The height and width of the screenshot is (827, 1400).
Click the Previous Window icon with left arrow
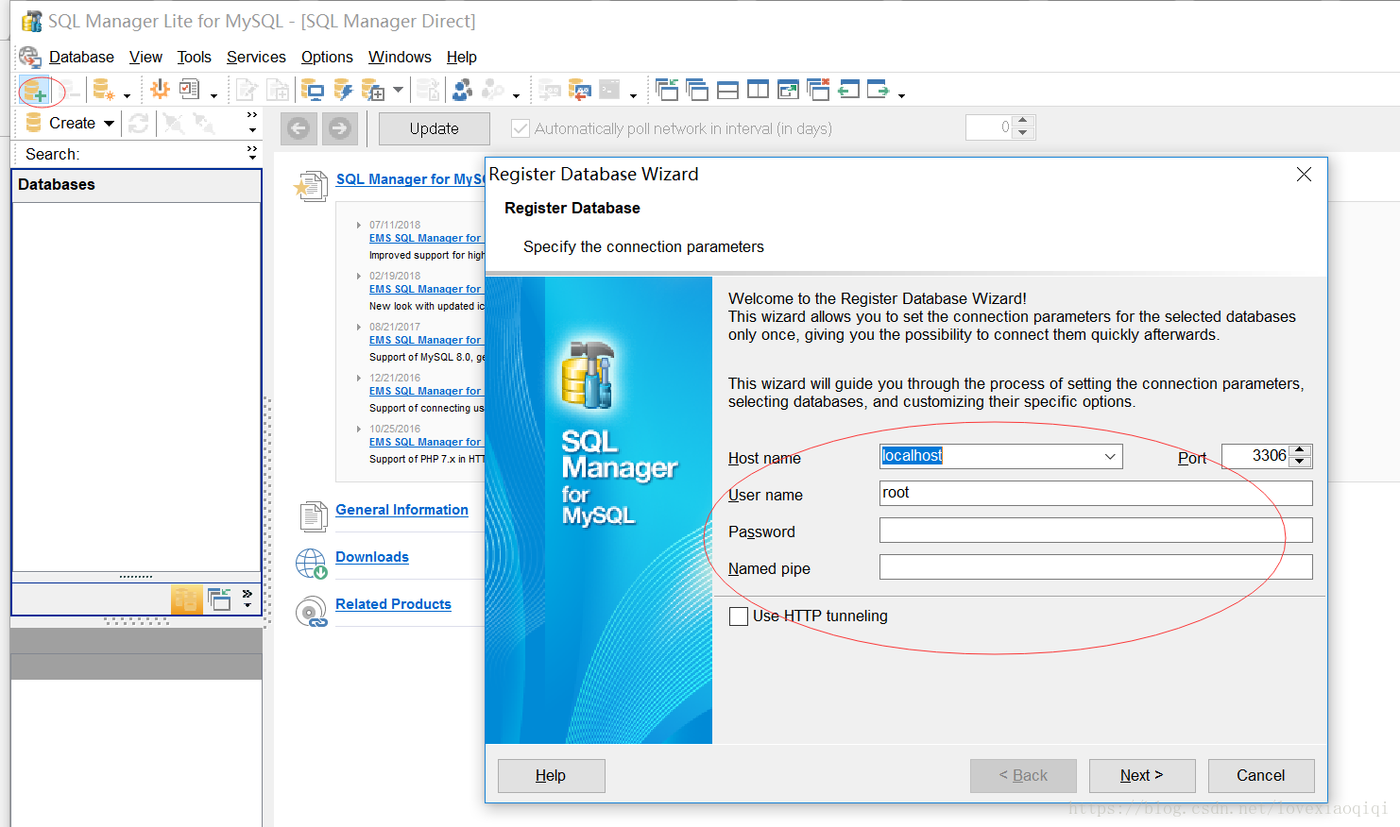tap(848, 90)
